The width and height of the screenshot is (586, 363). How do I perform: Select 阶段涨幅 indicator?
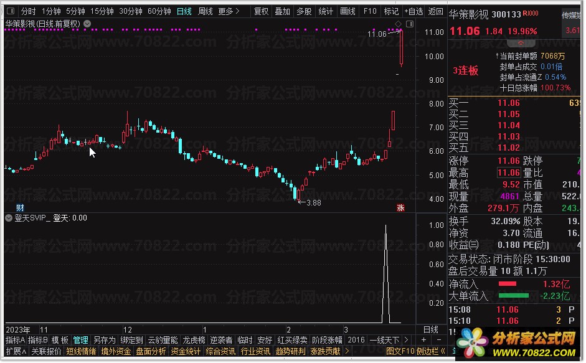[327, 340]
